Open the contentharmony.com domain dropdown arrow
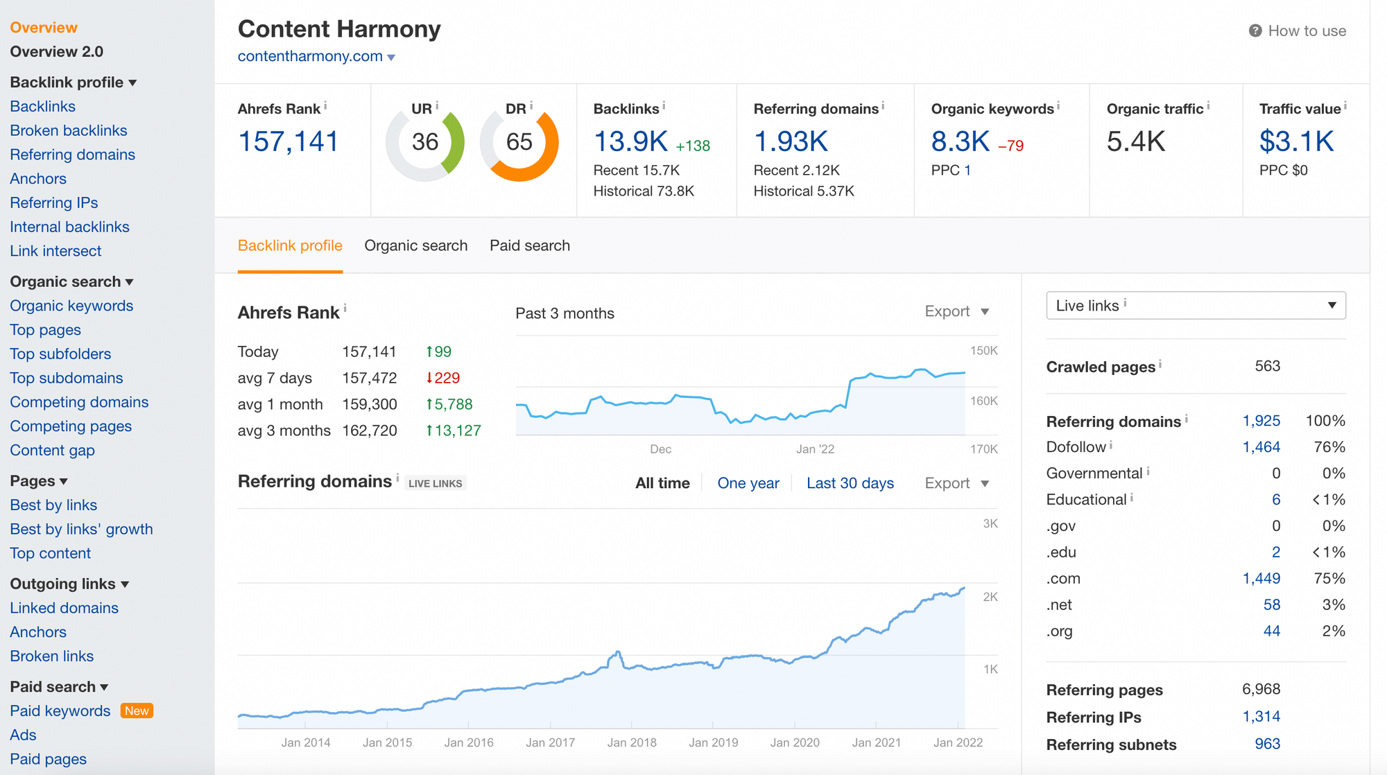The image size is (1387, 775). coord(391,58)
